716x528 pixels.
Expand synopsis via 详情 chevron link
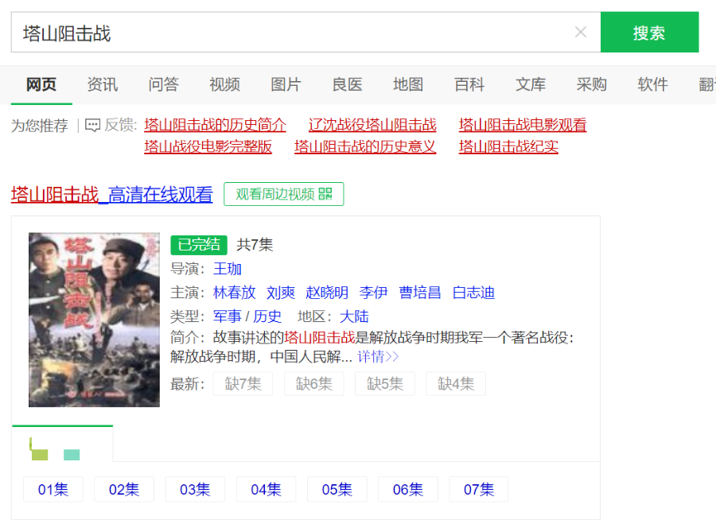[378, 357]
